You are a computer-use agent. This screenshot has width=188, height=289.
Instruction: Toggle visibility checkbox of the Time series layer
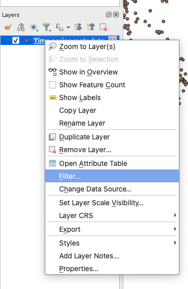pyautogui.click(x=16, y=40)
